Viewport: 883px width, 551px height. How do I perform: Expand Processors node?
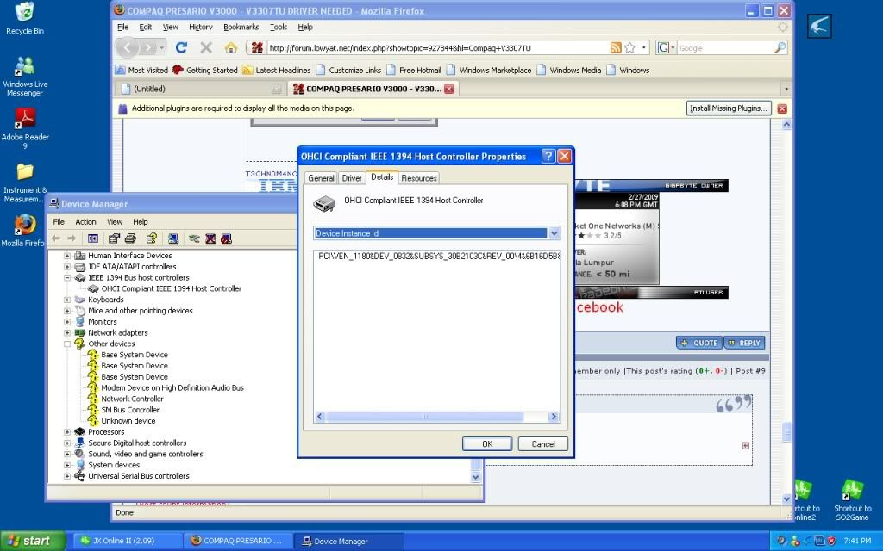coord(67,432)
